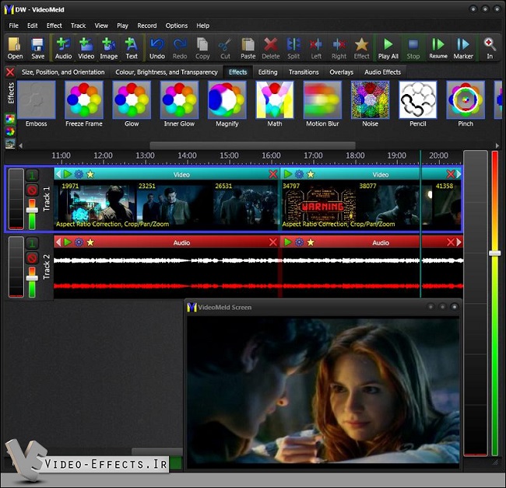
Task: Add an Audio clip via toolbar
Action: point(63,48)
